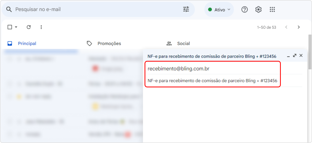
Task: Click the inbox vertical scrollbar
Action: click(310, 52)
